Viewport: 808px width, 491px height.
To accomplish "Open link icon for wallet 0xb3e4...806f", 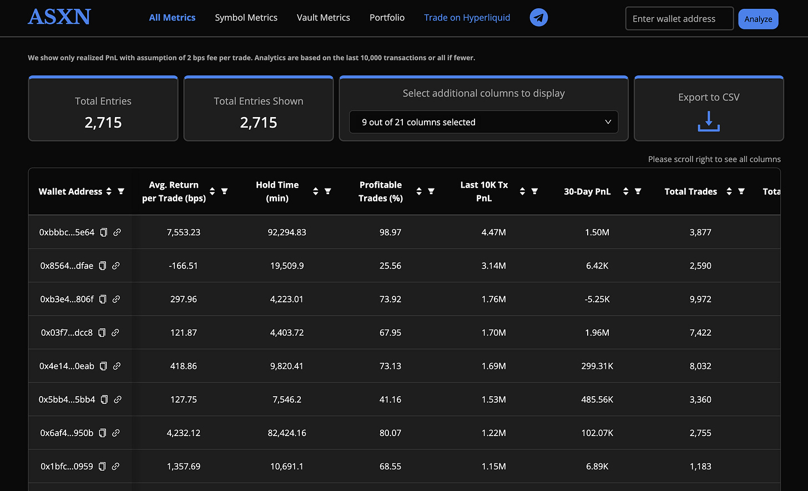I will [116, 299].
